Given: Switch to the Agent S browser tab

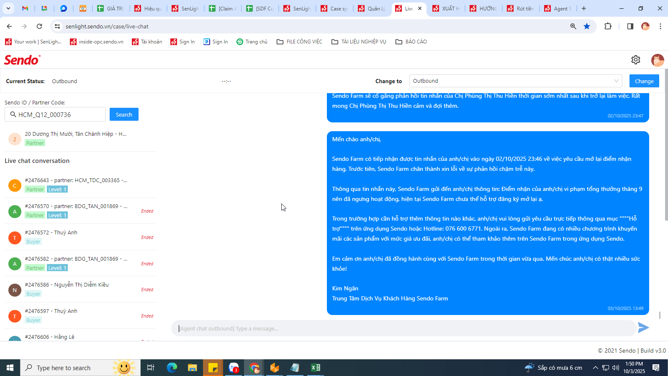Looking at the screenshot, I should pyautogui.click(x=558, y=8).
